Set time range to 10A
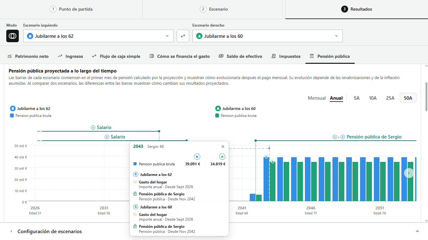Screen dimensions: 428x240 tap(373, 98)
